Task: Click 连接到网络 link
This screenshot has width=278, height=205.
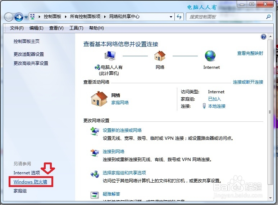Action: click(x=114, y=152)
